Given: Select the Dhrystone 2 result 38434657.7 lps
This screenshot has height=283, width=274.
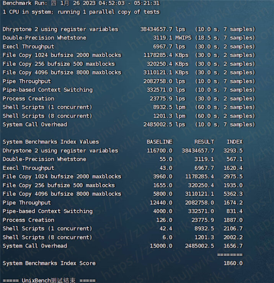Looking at the screenshot, I should point(163,29).
